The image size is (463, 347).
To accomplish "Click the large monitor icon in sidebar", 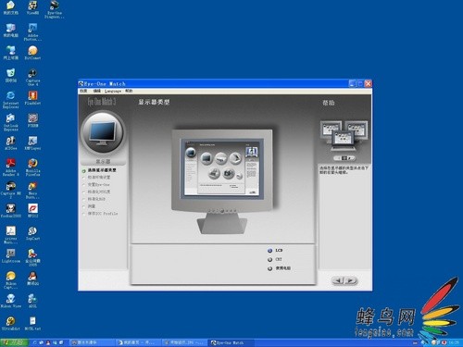I will click(103, 133).
